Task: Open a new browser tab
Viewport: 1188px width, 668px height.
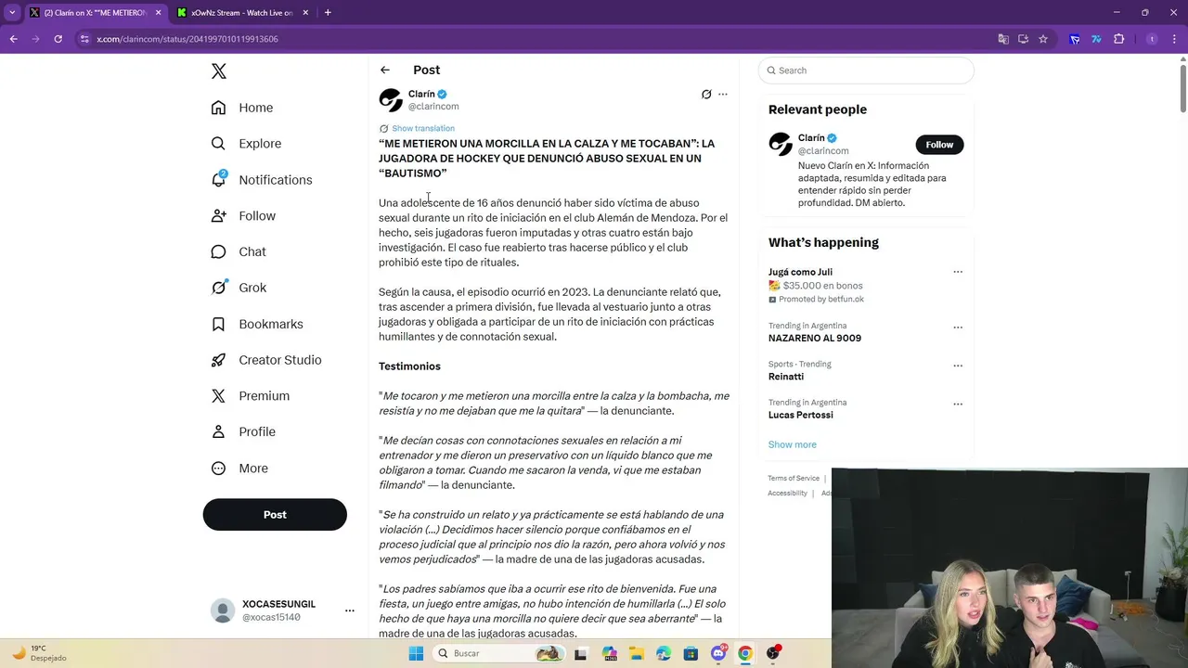Action: coord(328,13)
